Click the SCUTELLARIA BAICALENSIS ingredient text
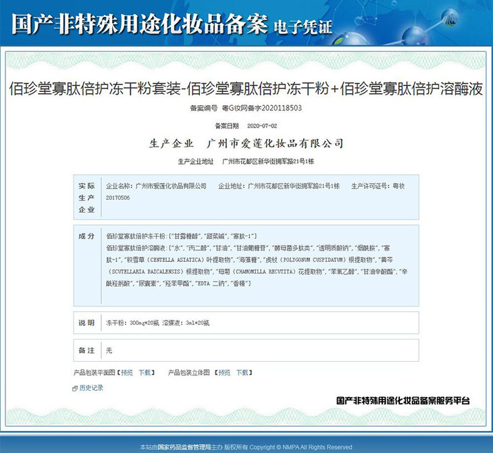 146,271
